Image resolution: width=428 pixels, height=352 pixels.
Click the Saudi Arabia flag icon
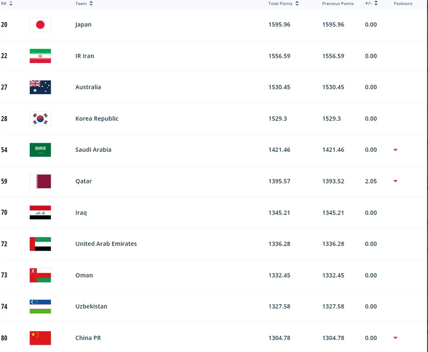(40, 149)
